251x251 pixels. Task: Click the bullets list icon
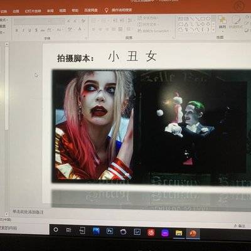point(93,21)
